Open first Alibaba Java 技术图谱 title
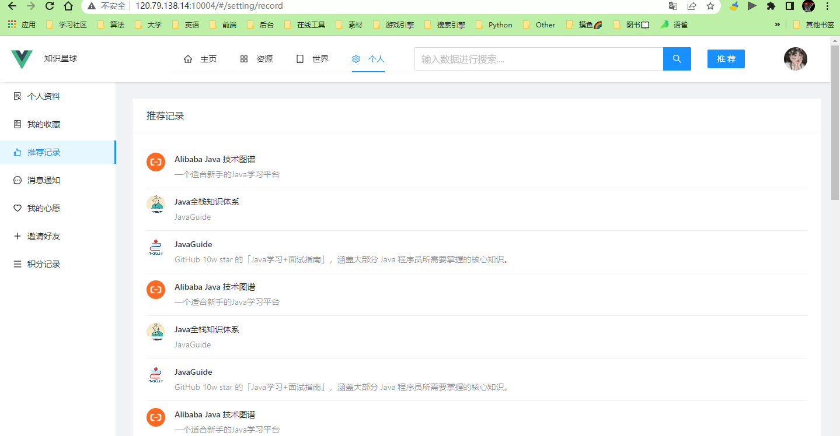This screenshot has width=840, height=436. [x=215, y=159]
